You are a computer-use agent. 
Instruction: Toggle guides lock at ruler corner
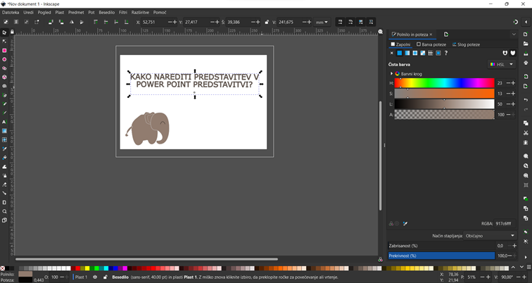coord(12,32)
